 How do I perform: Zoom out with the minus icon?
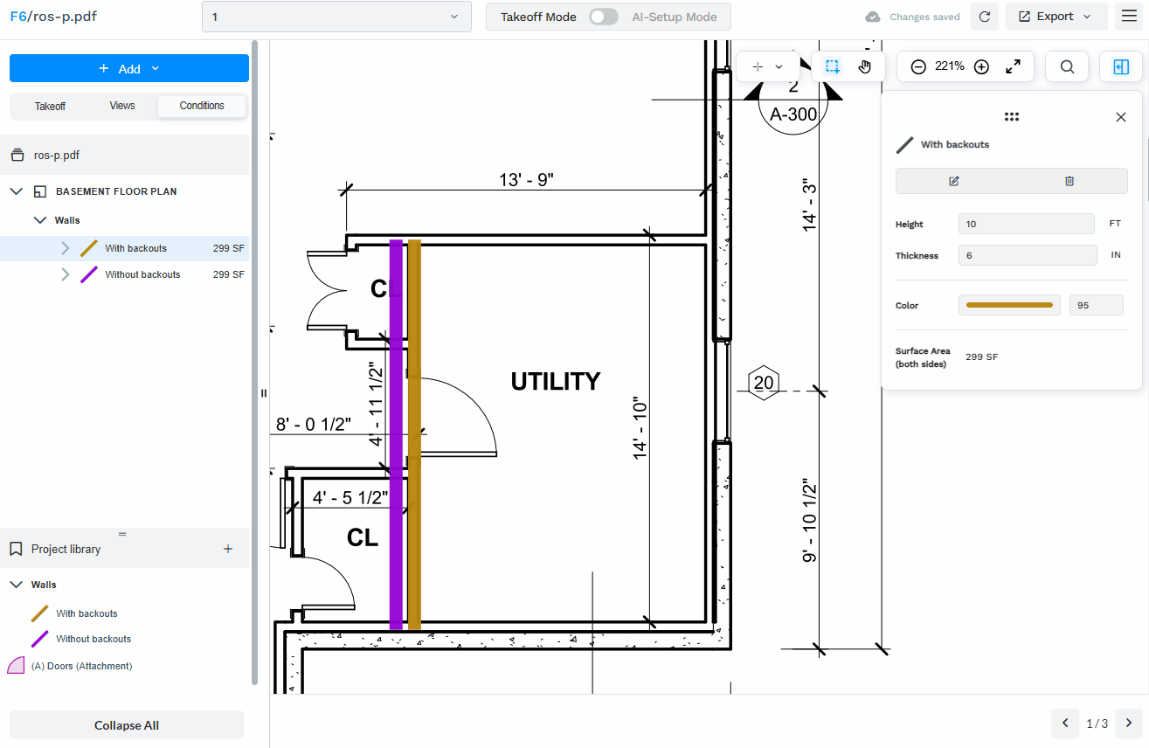pyautogui.click(x=918, y=66)
